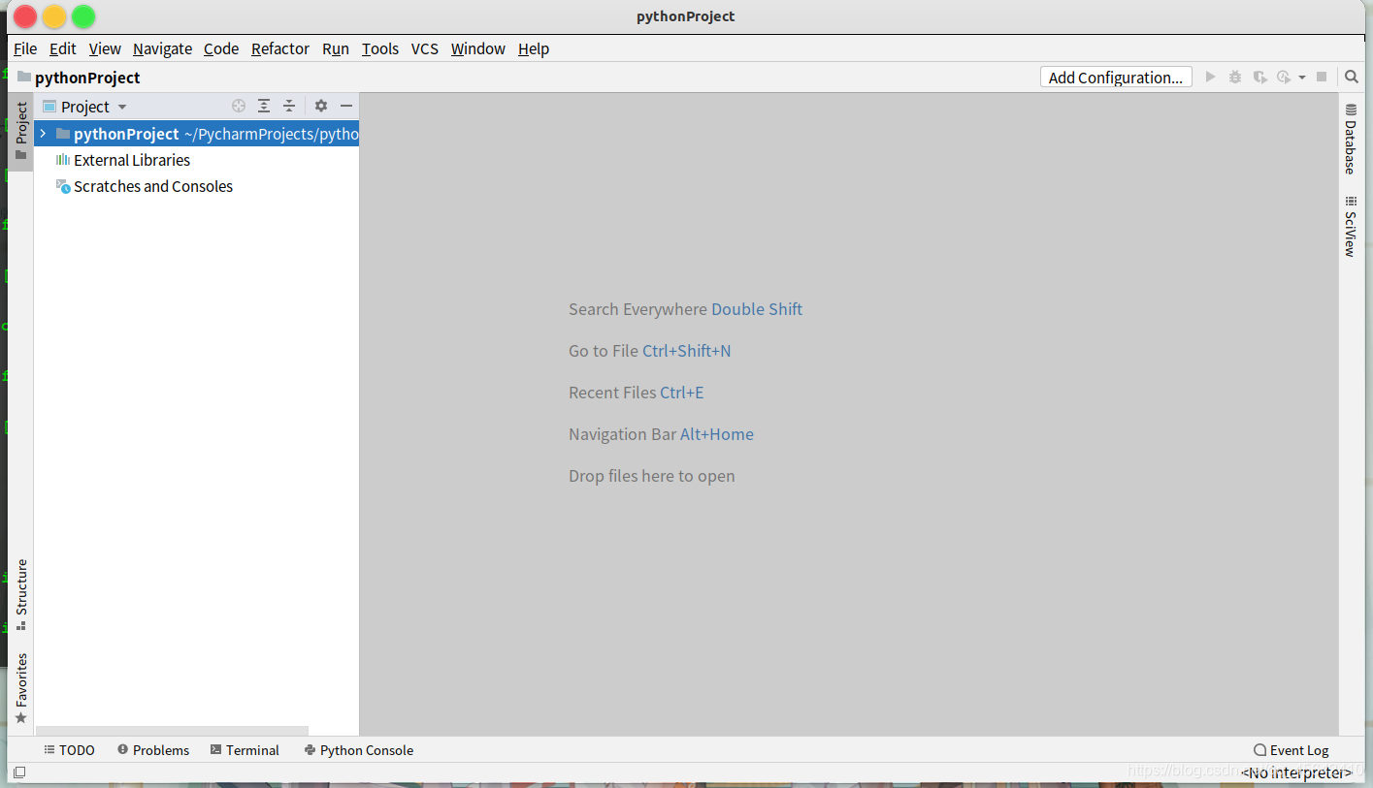The width and height of the screenshot is (1373, 788).
Task: Open dropdown arrow next to profile icon
Action: click(x=1302, y=78)
